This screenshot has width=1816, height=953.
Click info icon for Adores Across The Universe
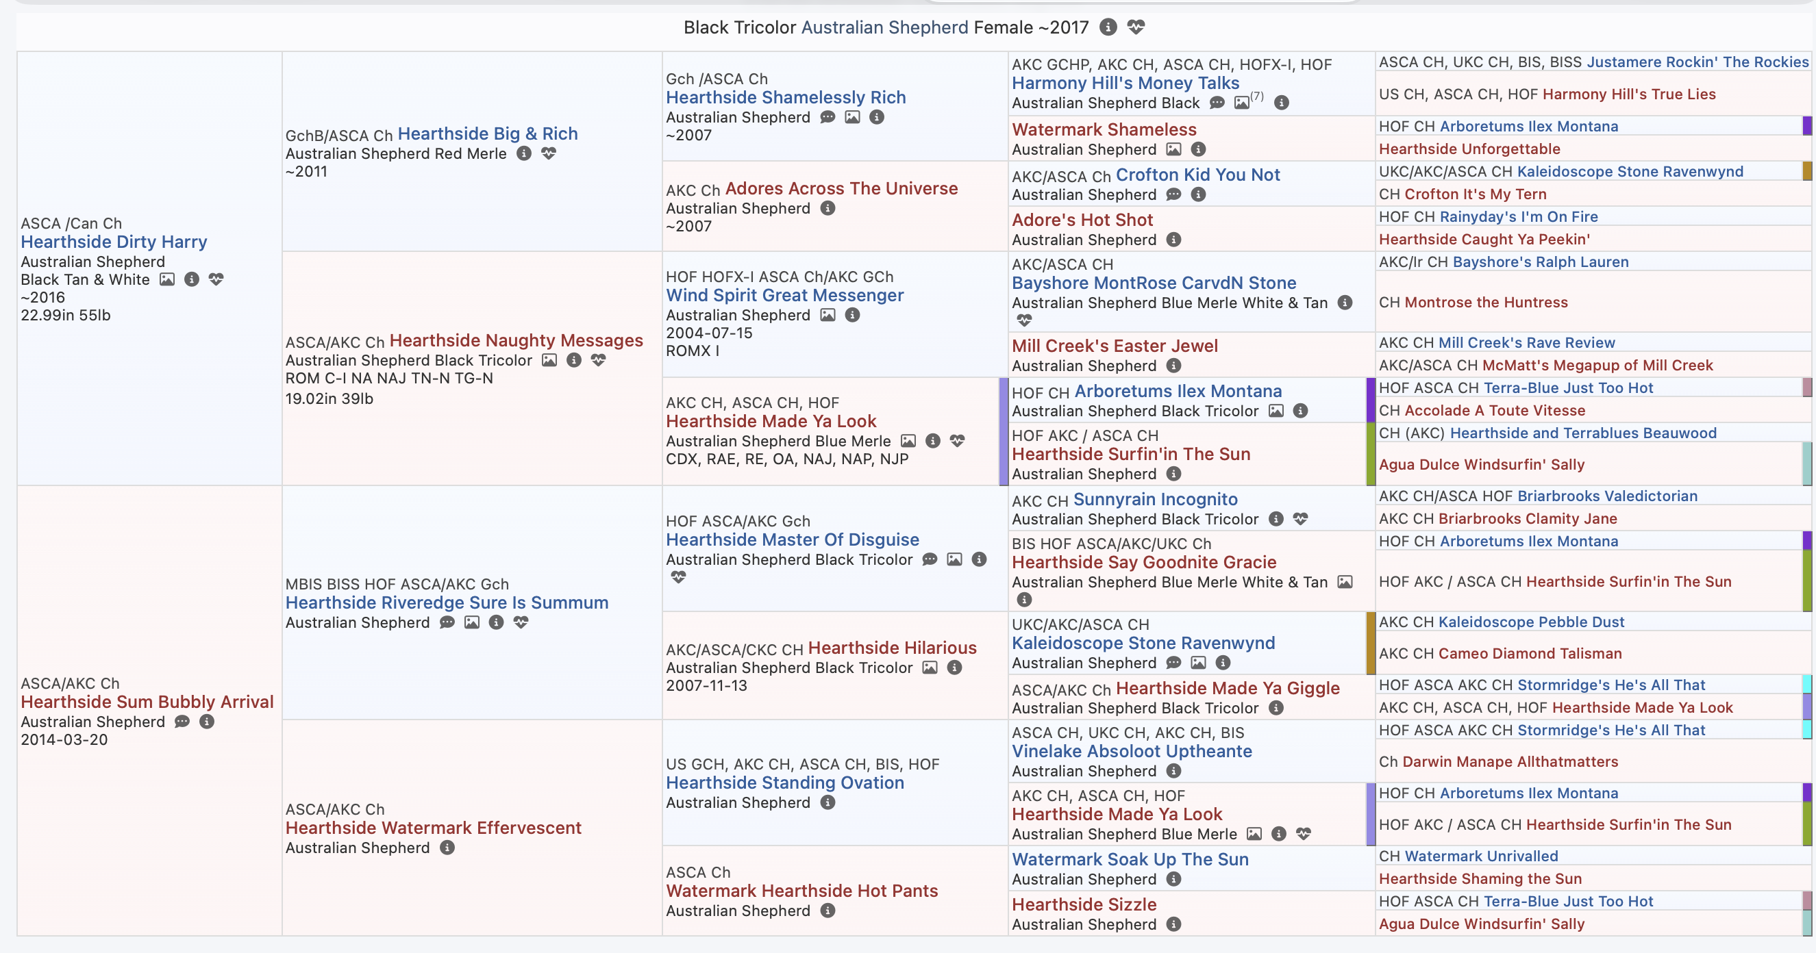828,208
